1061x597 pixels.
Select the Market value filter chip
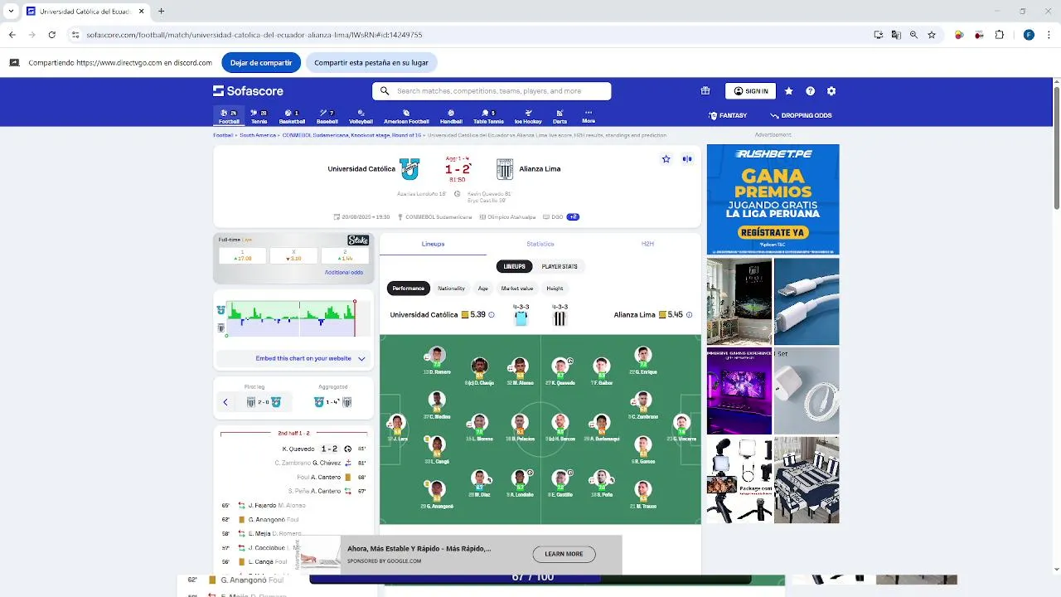[517, 289]
